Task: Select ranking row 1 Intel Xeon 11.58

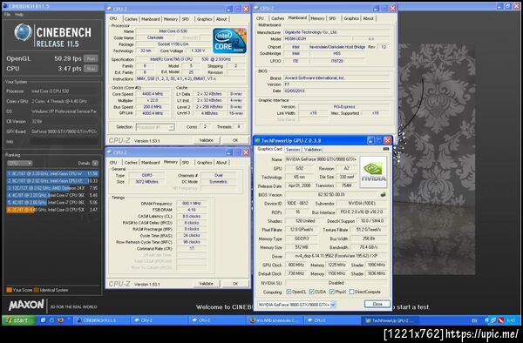Action: (52, 173)
